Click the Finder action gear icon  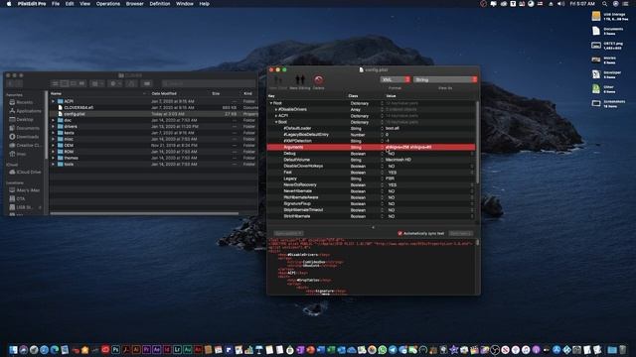pyautogui.click(x=115, y=83)
